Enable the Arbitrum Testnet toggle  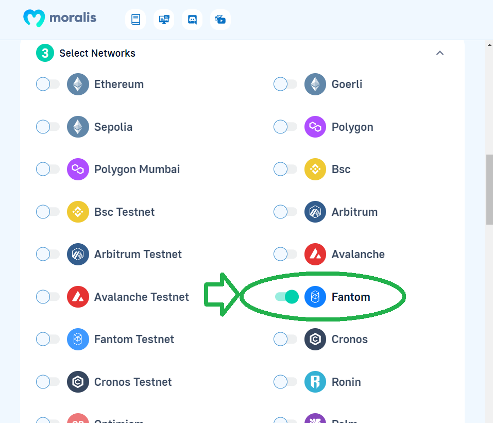click(48, 254)
